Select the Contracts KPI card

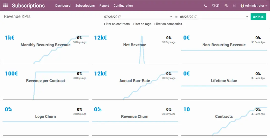(x=224, y=121)
